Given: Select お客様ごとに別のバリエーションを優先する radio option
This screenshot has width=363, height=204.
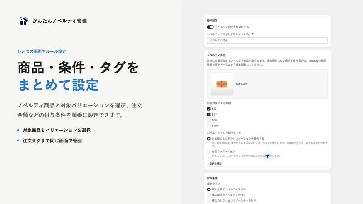Looking at the screenshot, I should [x=209, y=139].
